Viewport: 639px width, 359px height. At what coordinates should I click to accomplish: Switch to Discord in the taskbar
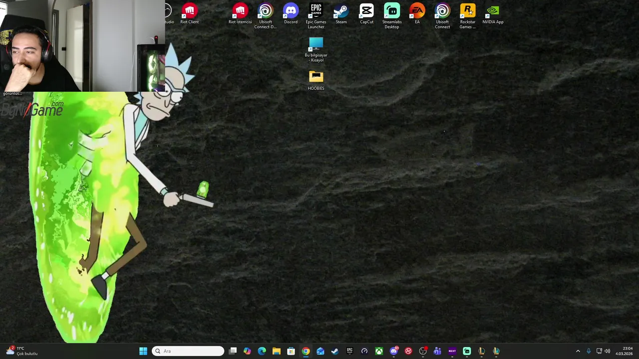(393, 351)
